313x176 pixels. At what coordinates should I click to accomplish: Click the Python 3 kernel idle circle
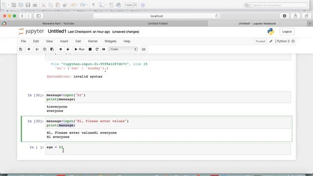tap(293, 41)
